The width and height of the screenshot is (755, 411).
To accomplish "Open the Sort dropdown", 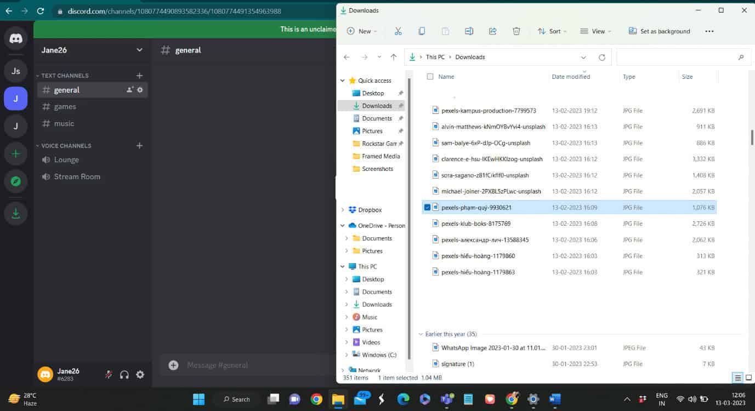I will 552,31.
